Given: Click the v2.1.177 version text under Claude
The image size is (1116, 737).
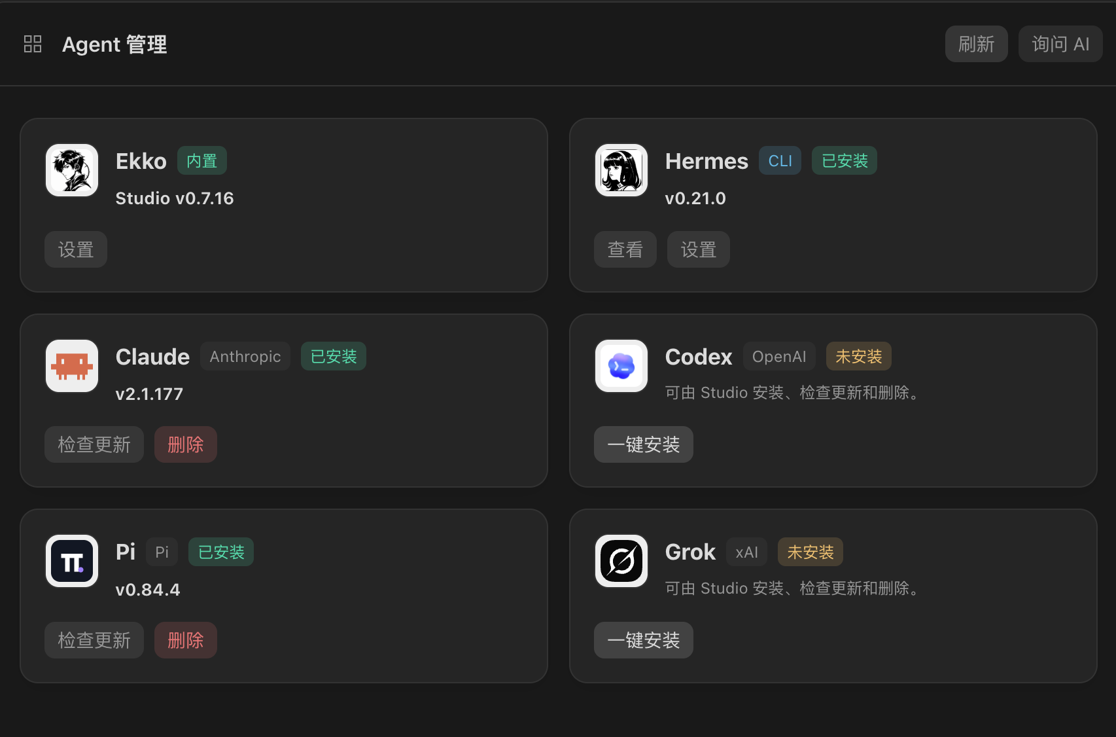Looking at the screenshot, I should click(149, 394).
